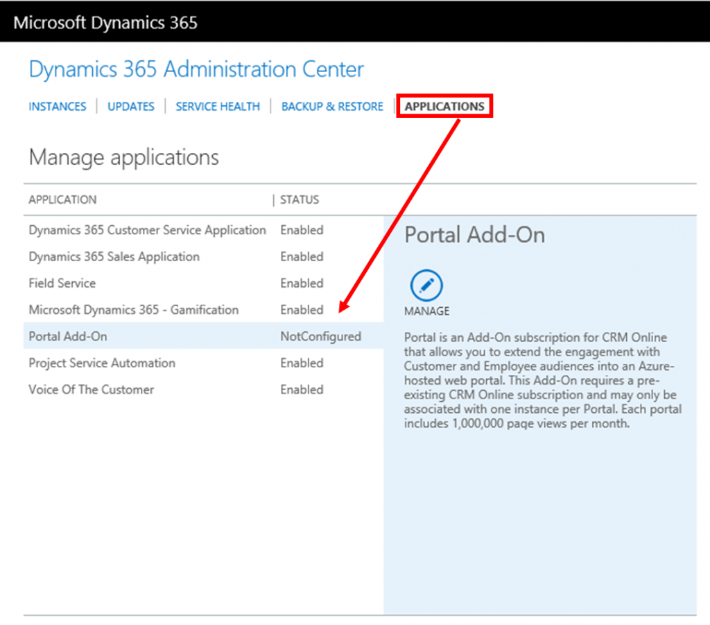Click the Status column header
Image resolution: width=710 pixels, height=625 pixels.
(x=300, y=200)
